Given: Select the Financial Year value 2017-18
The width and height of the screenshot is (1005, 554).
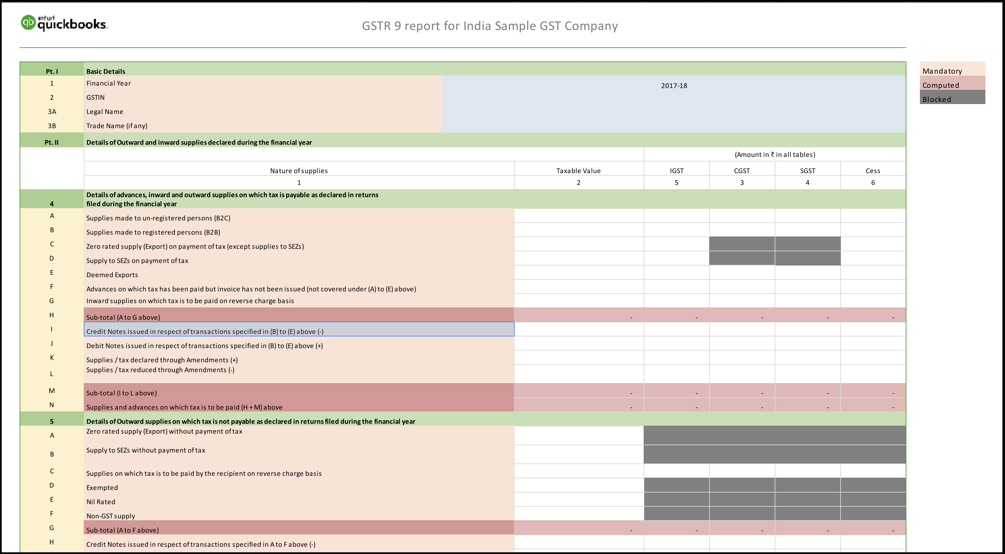Looking at the screenshot, I should point(674,85).
